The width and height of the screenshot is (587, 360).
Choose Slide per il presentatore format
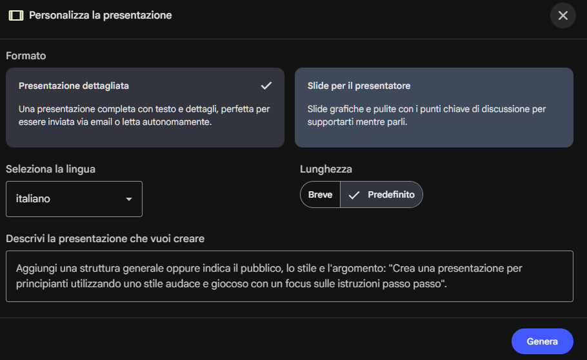pyautogui.click(x=433, y=108)
